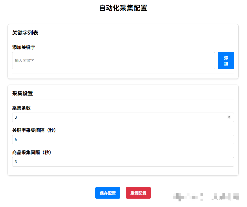
Task: Click the blank area between the two cards
Action: click(x=123, y=82)
